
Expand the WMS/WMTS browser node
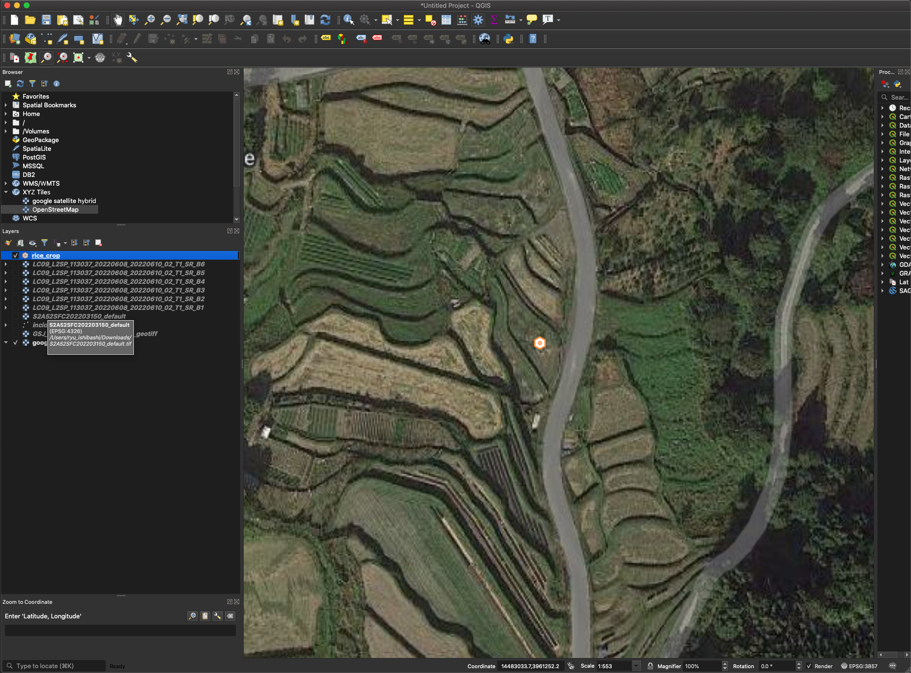click(6, 183)
